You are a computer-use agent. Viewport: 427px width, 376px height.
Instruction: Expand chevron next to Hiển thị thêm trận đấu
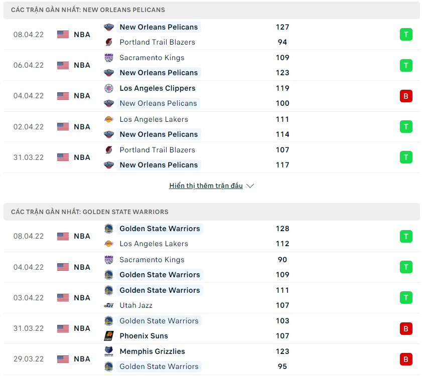click(250, 186)
